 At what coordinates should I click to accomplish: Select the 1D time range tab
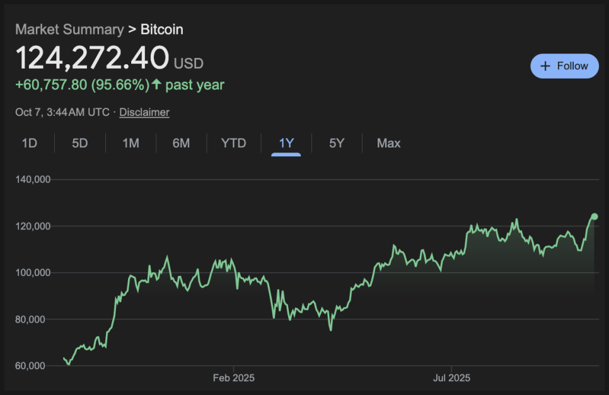coord(30,143)
